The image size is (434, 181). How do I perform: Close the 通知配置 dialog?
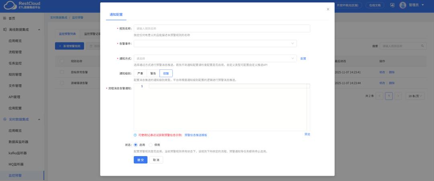pos(328,9)
